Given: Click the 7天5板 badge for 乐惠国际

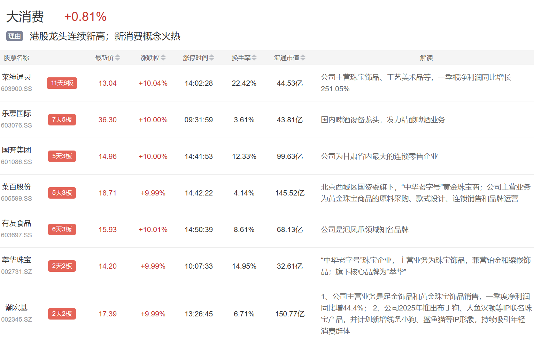Looking at the screenshot, I should tap(62, 120).
